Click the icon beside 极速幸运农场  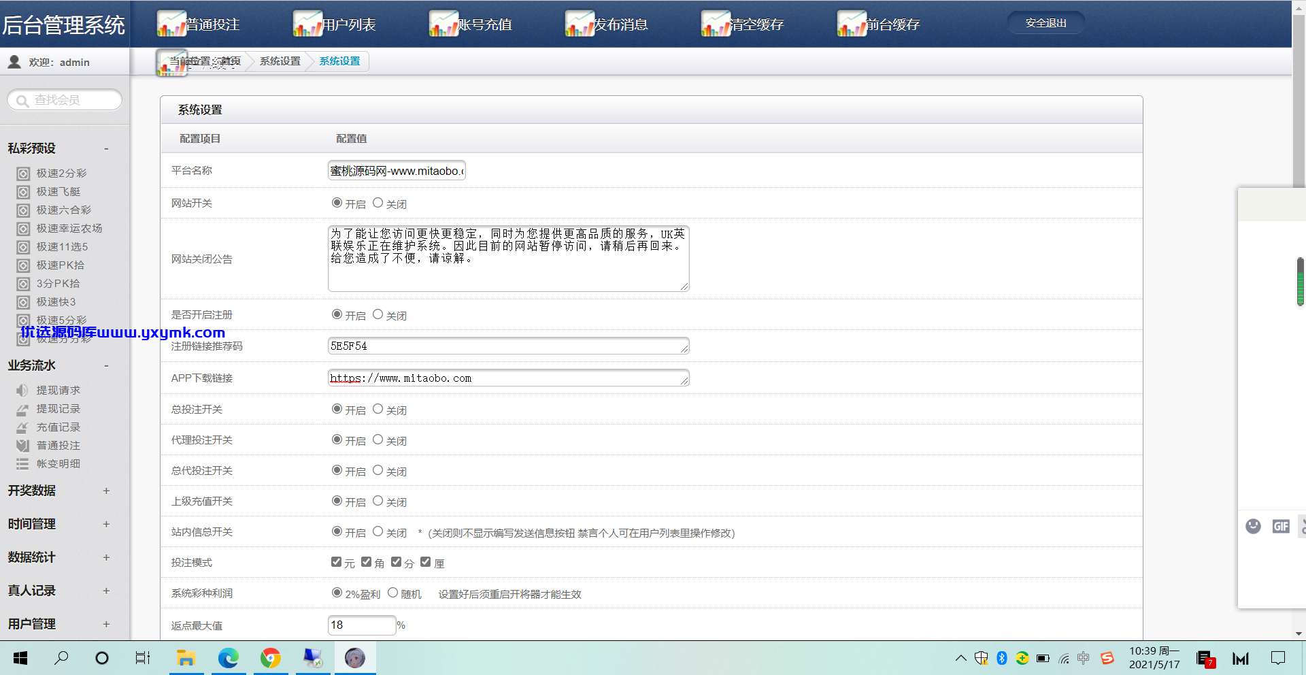(23, 229)
